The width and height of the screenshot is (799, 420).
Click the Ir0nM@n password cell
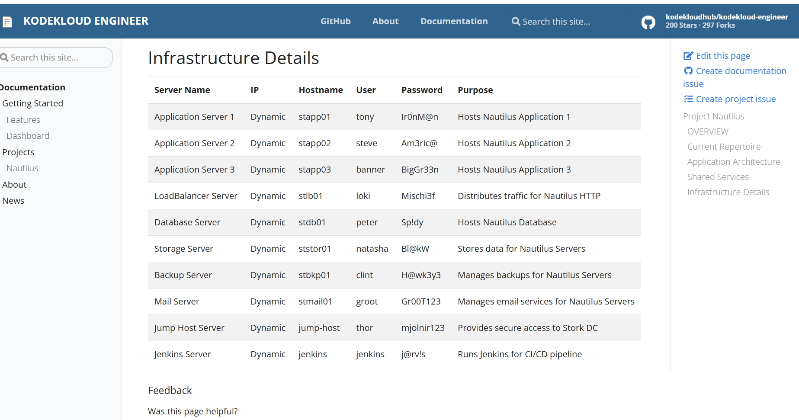pos(420,117)
